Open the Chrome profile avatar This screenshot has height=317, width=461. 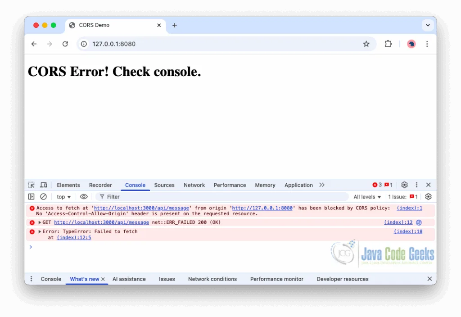tap(411, 44)
